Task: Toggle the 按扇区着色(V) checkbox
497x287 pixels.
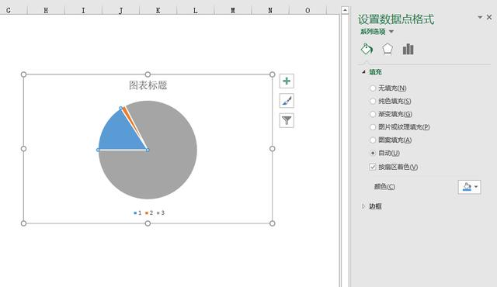Action: [373, 167]
